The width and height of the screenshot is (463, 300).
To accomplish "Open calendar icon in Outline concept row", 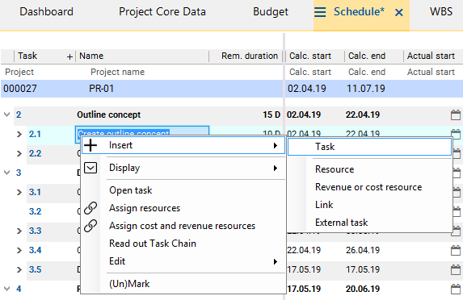I will tap(456, 115).
